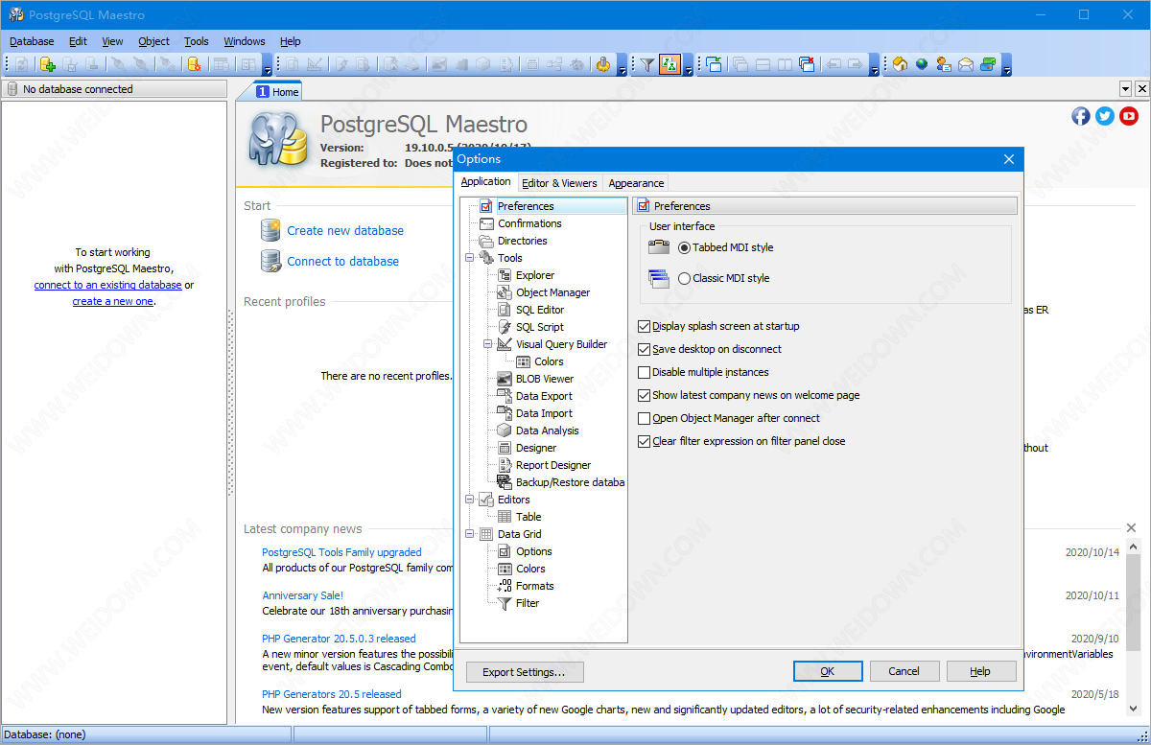Select Explorer in the Options tree
This screenshot has height=745, width=1151.
click(x=534, y=275)
